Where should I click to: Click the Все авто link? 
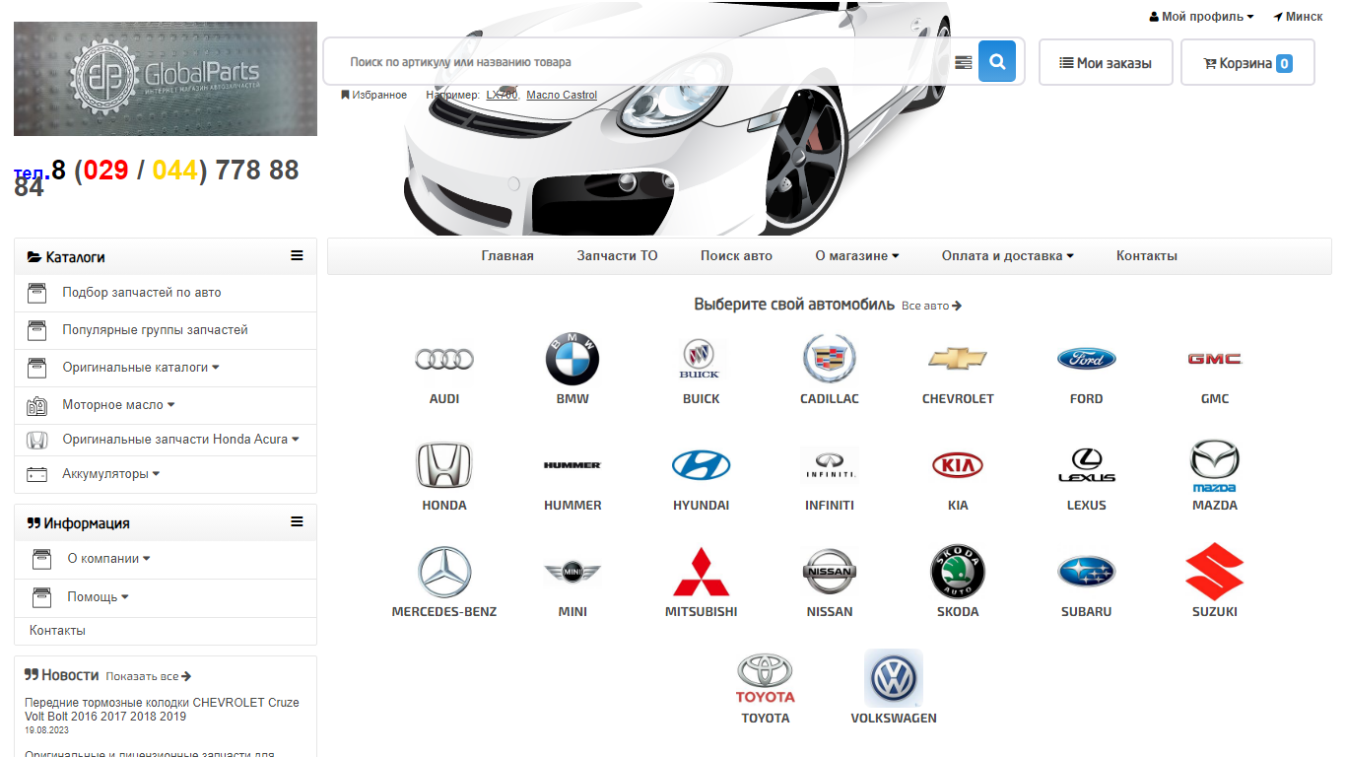pyautogui.click(x=931, y=306)
